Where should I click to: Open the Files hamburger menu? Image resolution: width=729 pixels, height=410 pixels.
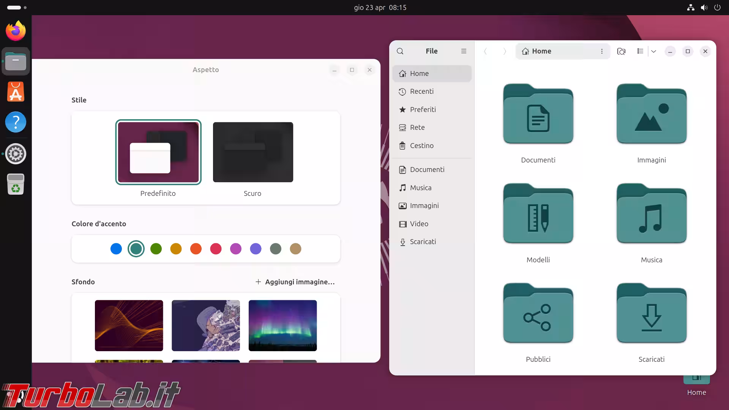point(464,51)
